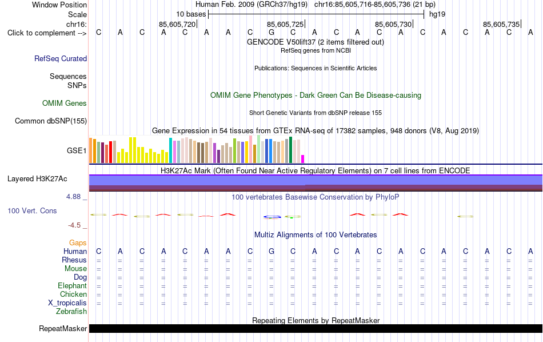Click the 100 Vert. Cons track label
The height and width of the screenshot is (342, 543).
tap(32, 210)
